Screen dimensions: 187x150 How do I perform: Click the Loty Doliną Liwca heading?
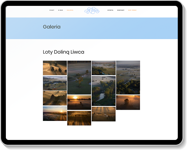tap(63, 52)
